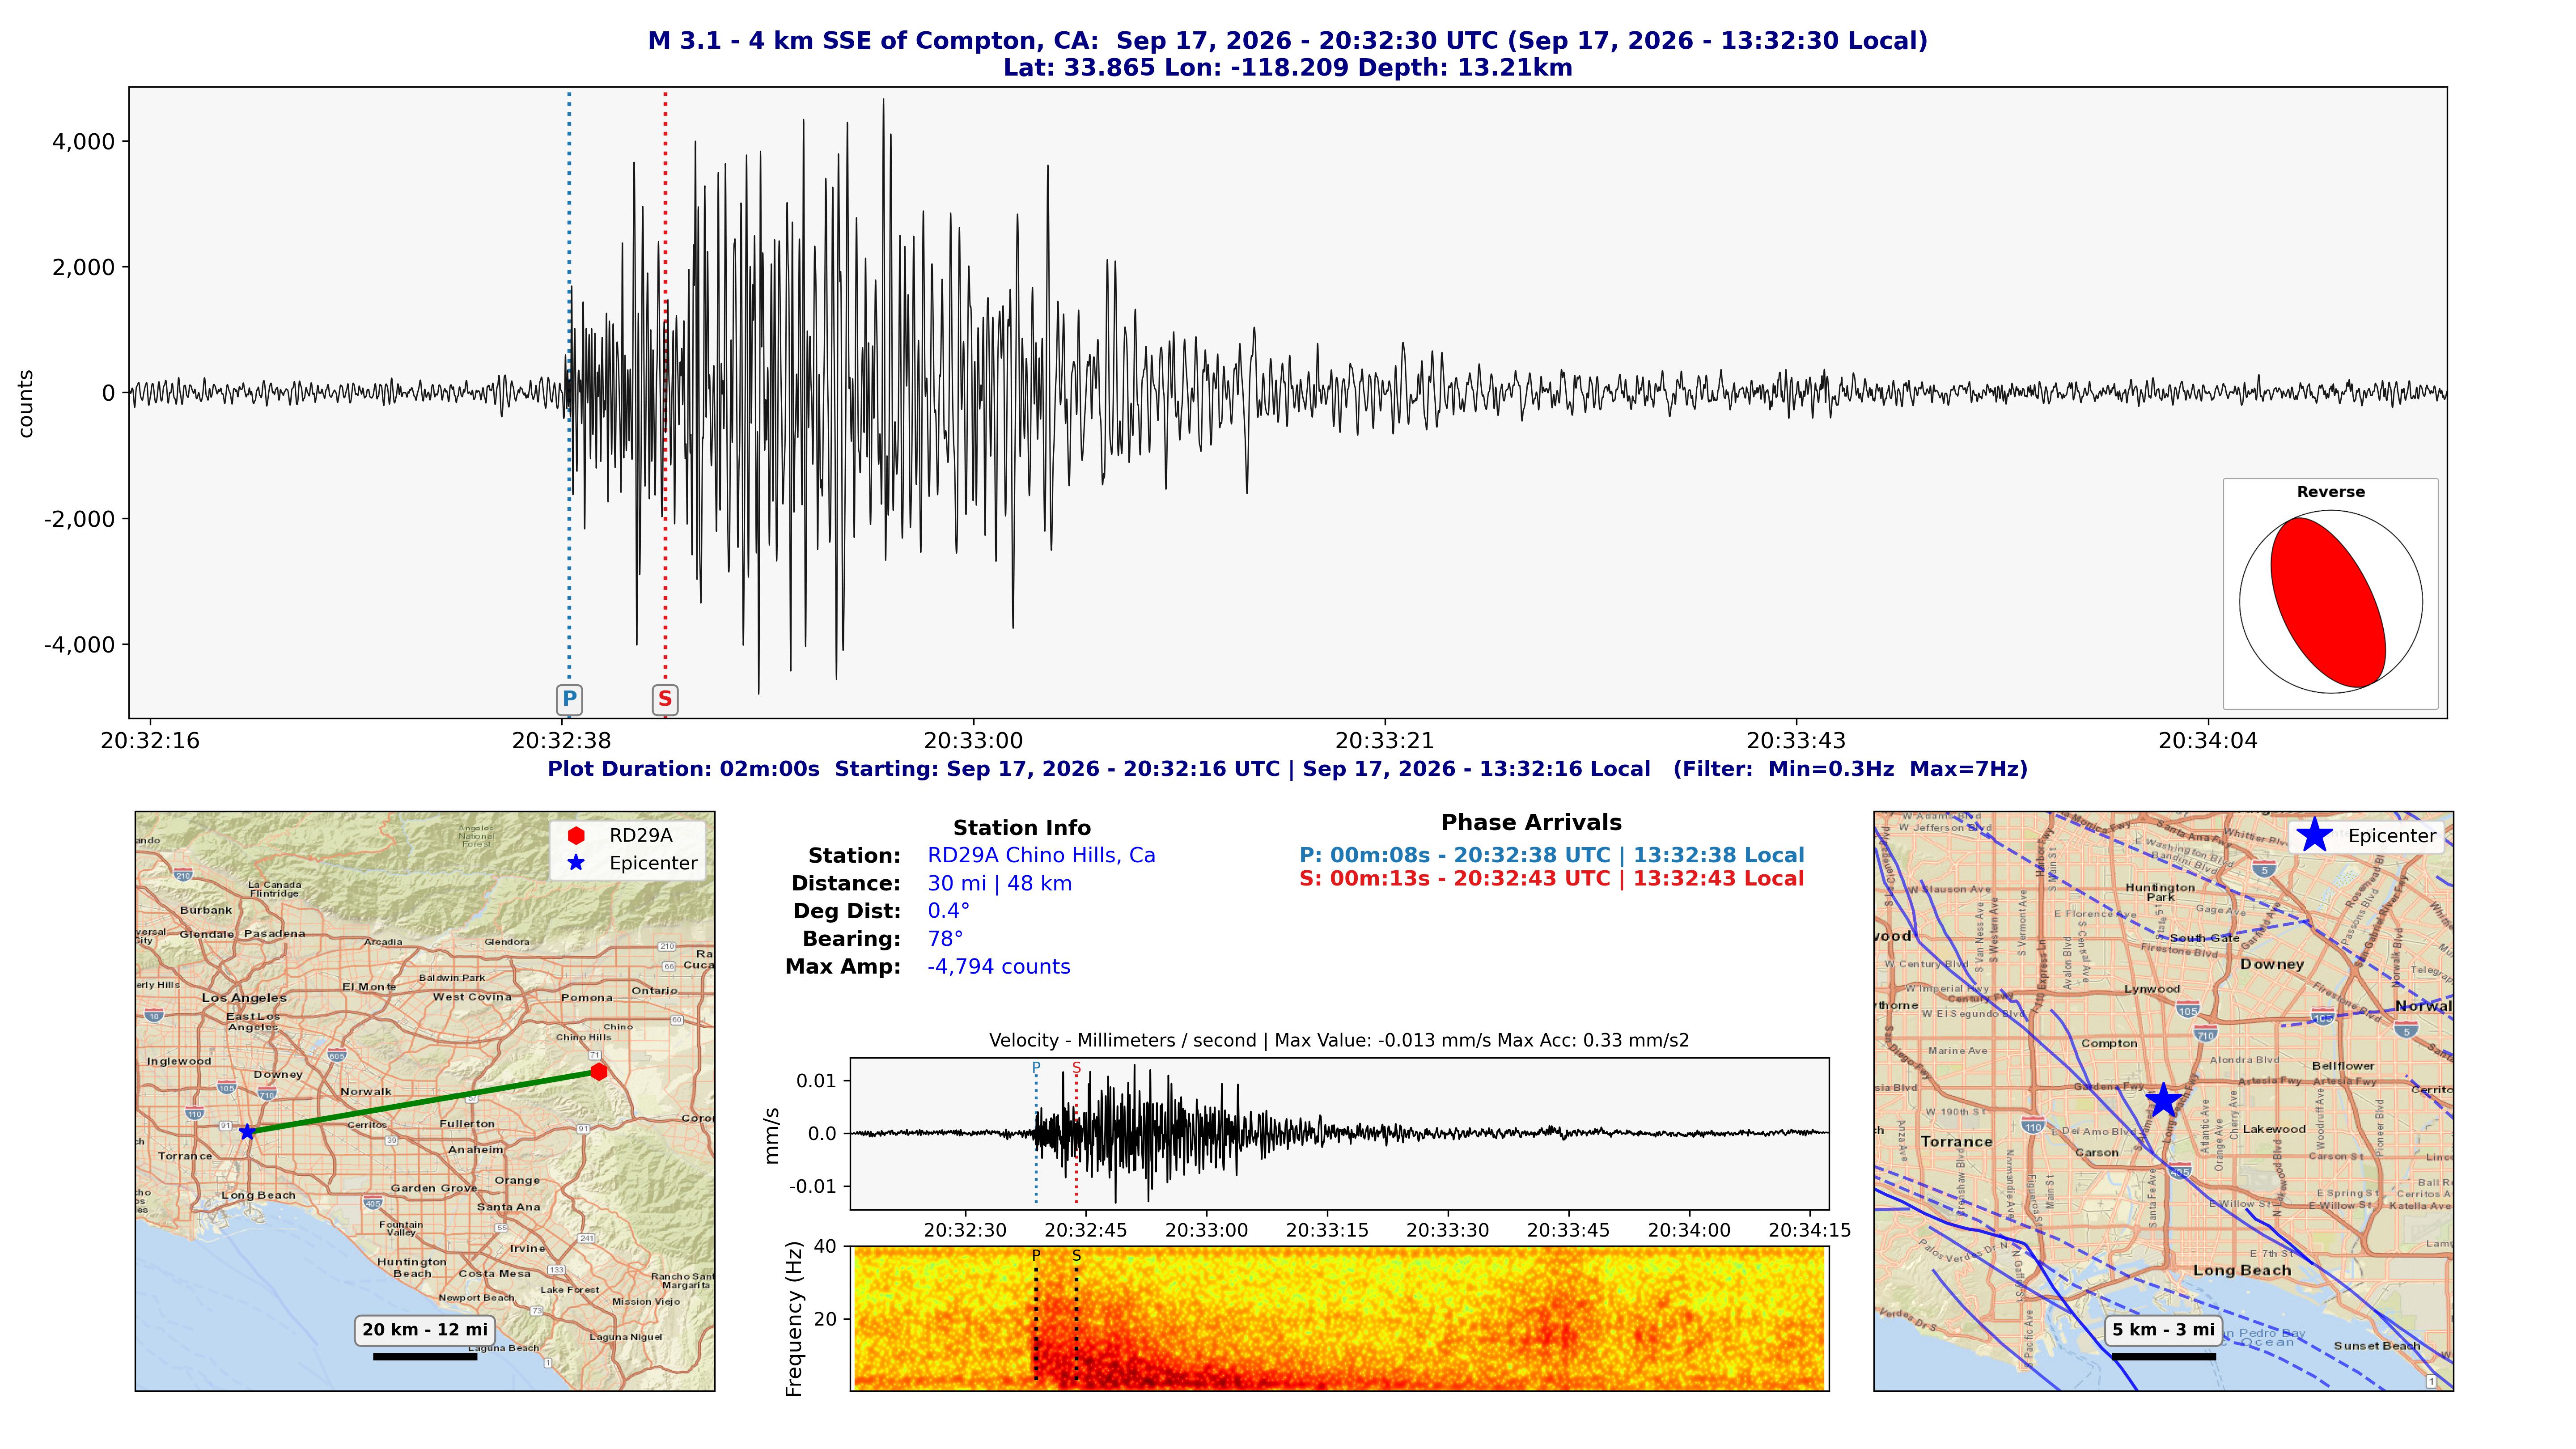Click the P arrival time line in Phase Arrivals

point(1551,855)
